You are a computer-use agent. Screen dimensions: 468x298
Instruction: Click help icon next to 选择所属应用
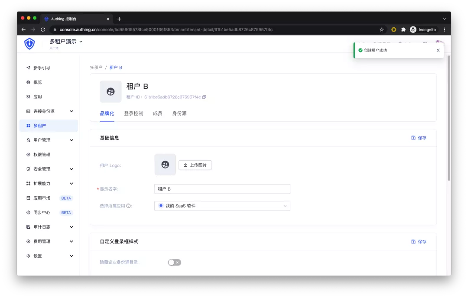tap(128, 206)
